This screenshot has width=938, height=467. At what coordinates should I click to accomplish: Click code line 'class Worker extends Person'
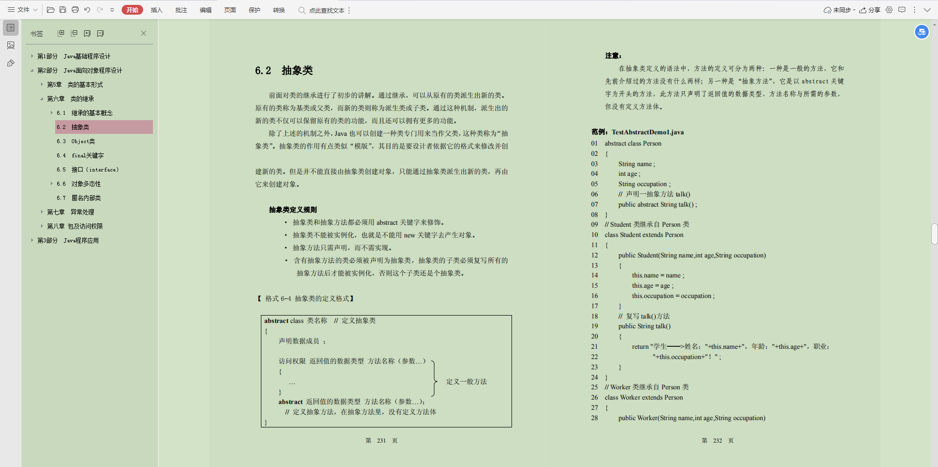pos(643,397)
